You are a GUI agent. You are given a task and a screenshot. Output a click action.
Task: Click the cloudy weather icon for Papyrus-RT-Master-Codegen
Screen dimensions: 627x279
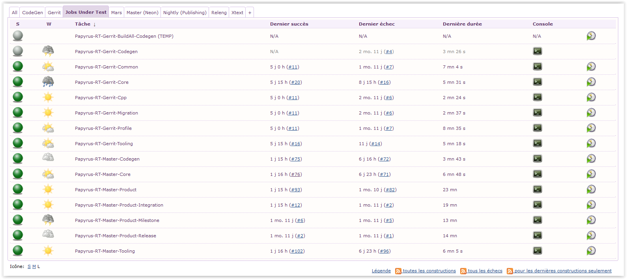click(x=48, y=157)
